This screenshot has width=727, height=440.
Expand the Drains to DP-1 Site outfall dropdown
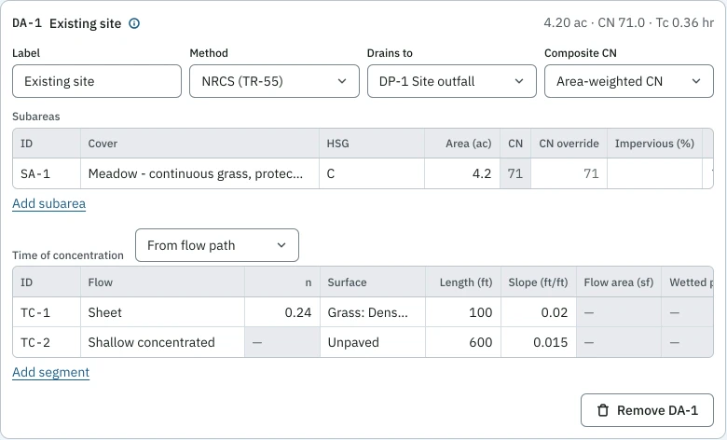[452, 81]
